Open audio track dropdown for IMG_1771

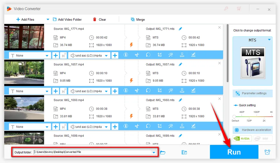click(89, 55)
